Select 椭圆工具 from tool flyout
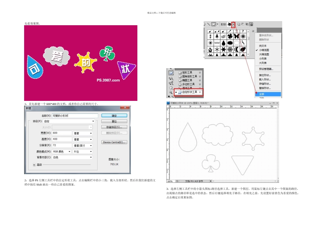323x229 pixels. point(190,80)
